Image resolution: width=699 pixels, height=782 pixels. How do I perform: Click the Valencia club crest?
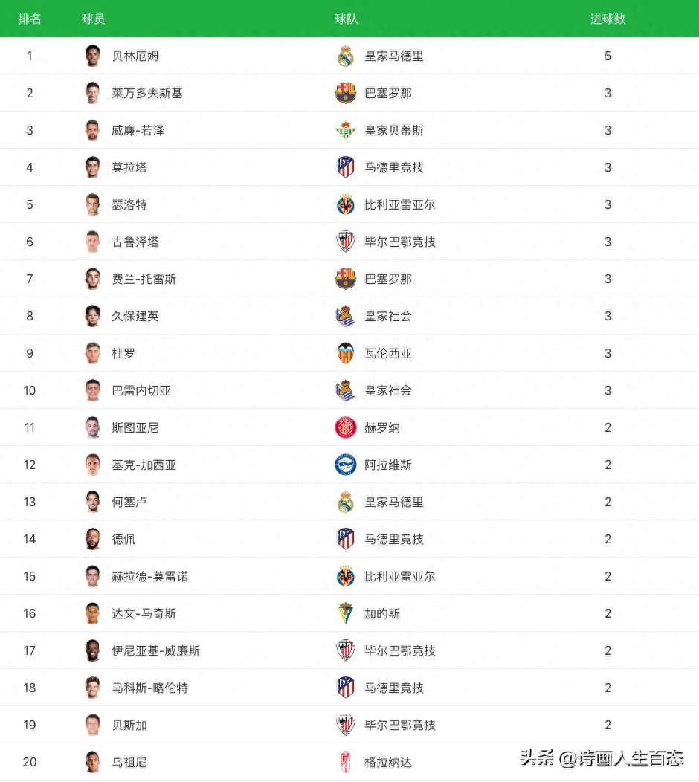(x=346, y=353)
